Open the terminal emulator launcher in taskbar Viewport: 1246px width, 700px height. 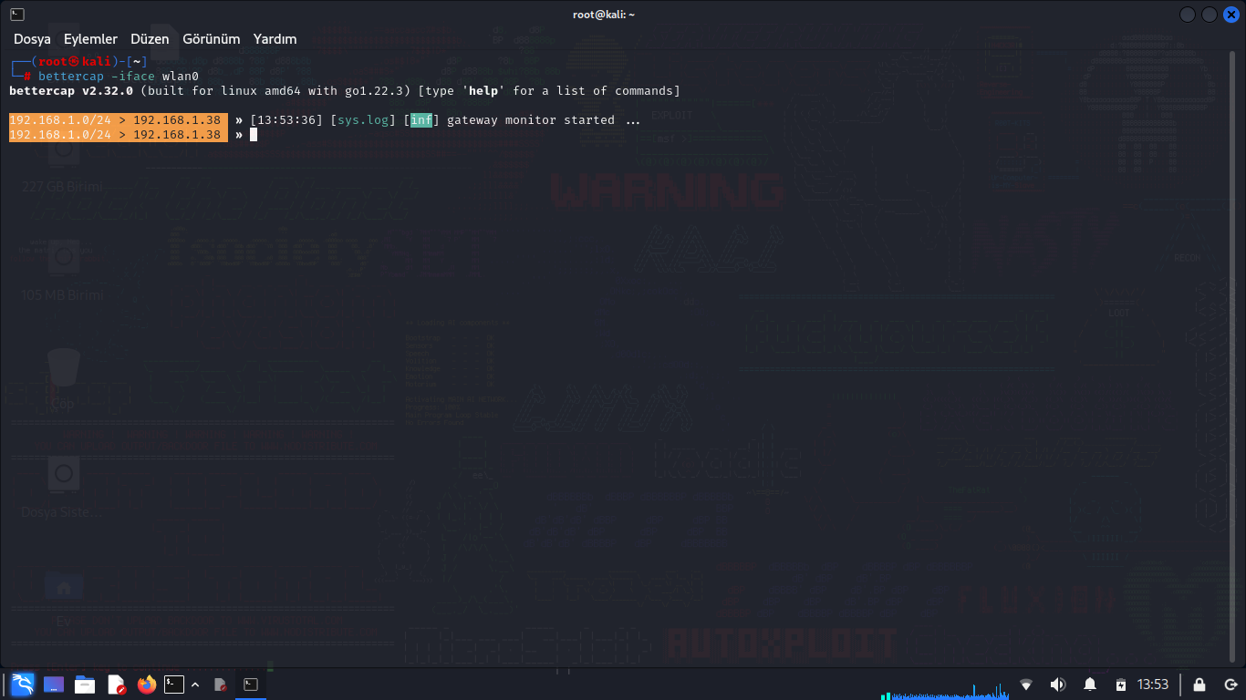174,685
